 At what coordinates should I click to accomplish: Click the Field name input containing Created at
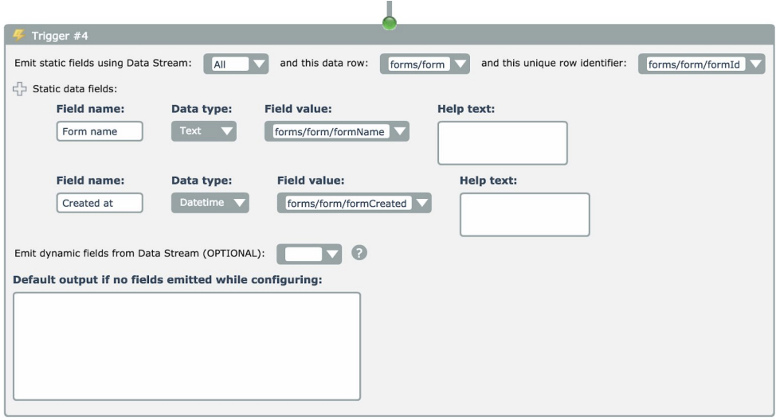(x=100, y=204)
